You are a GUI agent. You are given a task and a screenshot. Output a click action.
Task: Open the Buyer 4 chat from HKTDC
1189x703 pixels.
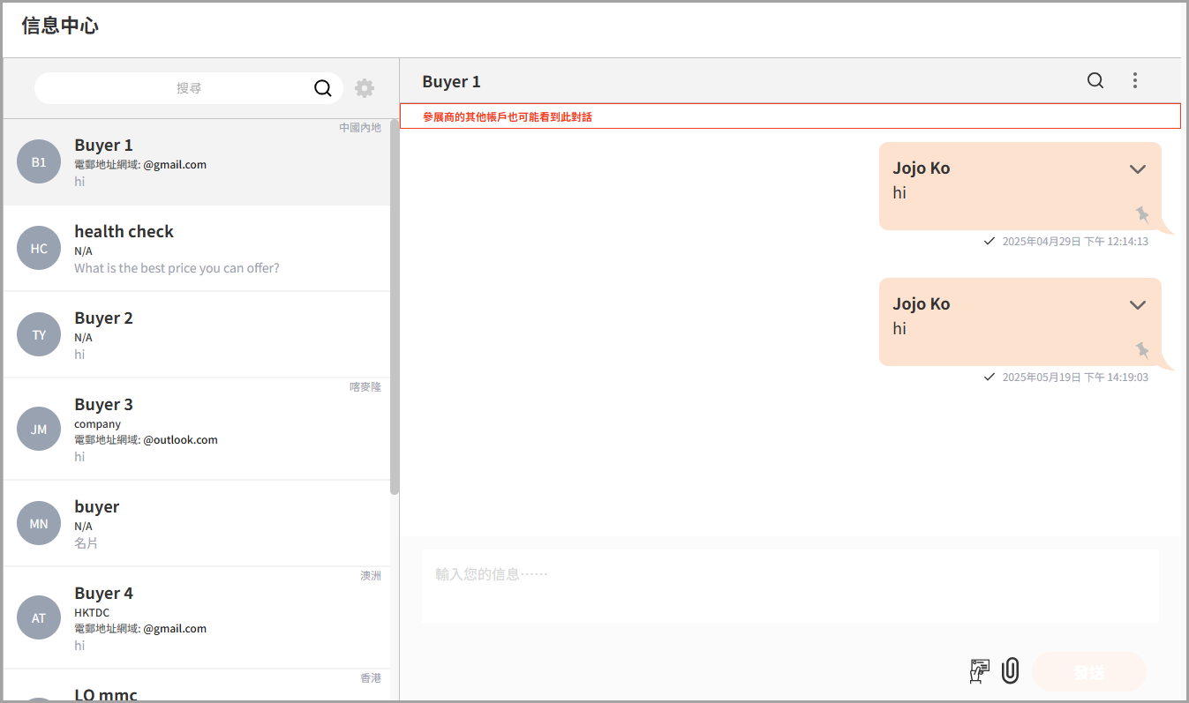[x=197, y=618]
